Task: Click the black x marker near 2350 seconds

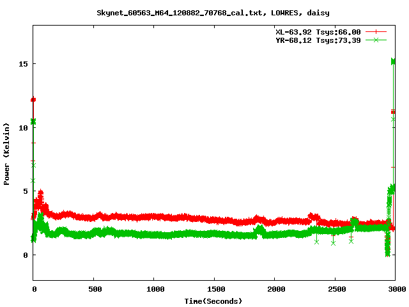Action: [x=316, y=242]
